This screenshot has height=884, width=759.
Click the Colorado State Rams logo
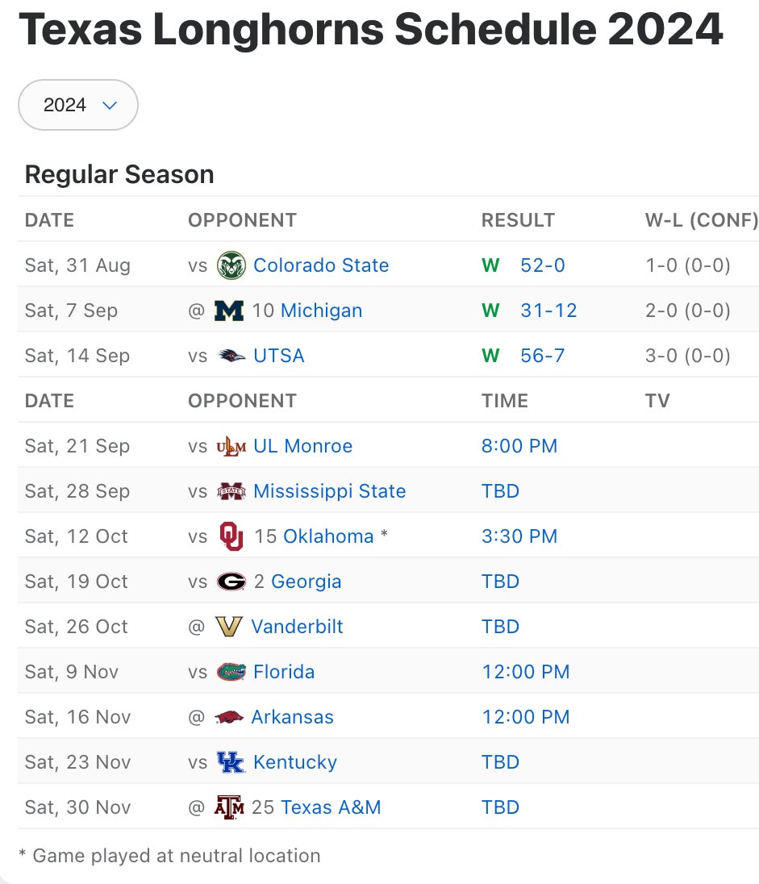(x=231, y=265)
